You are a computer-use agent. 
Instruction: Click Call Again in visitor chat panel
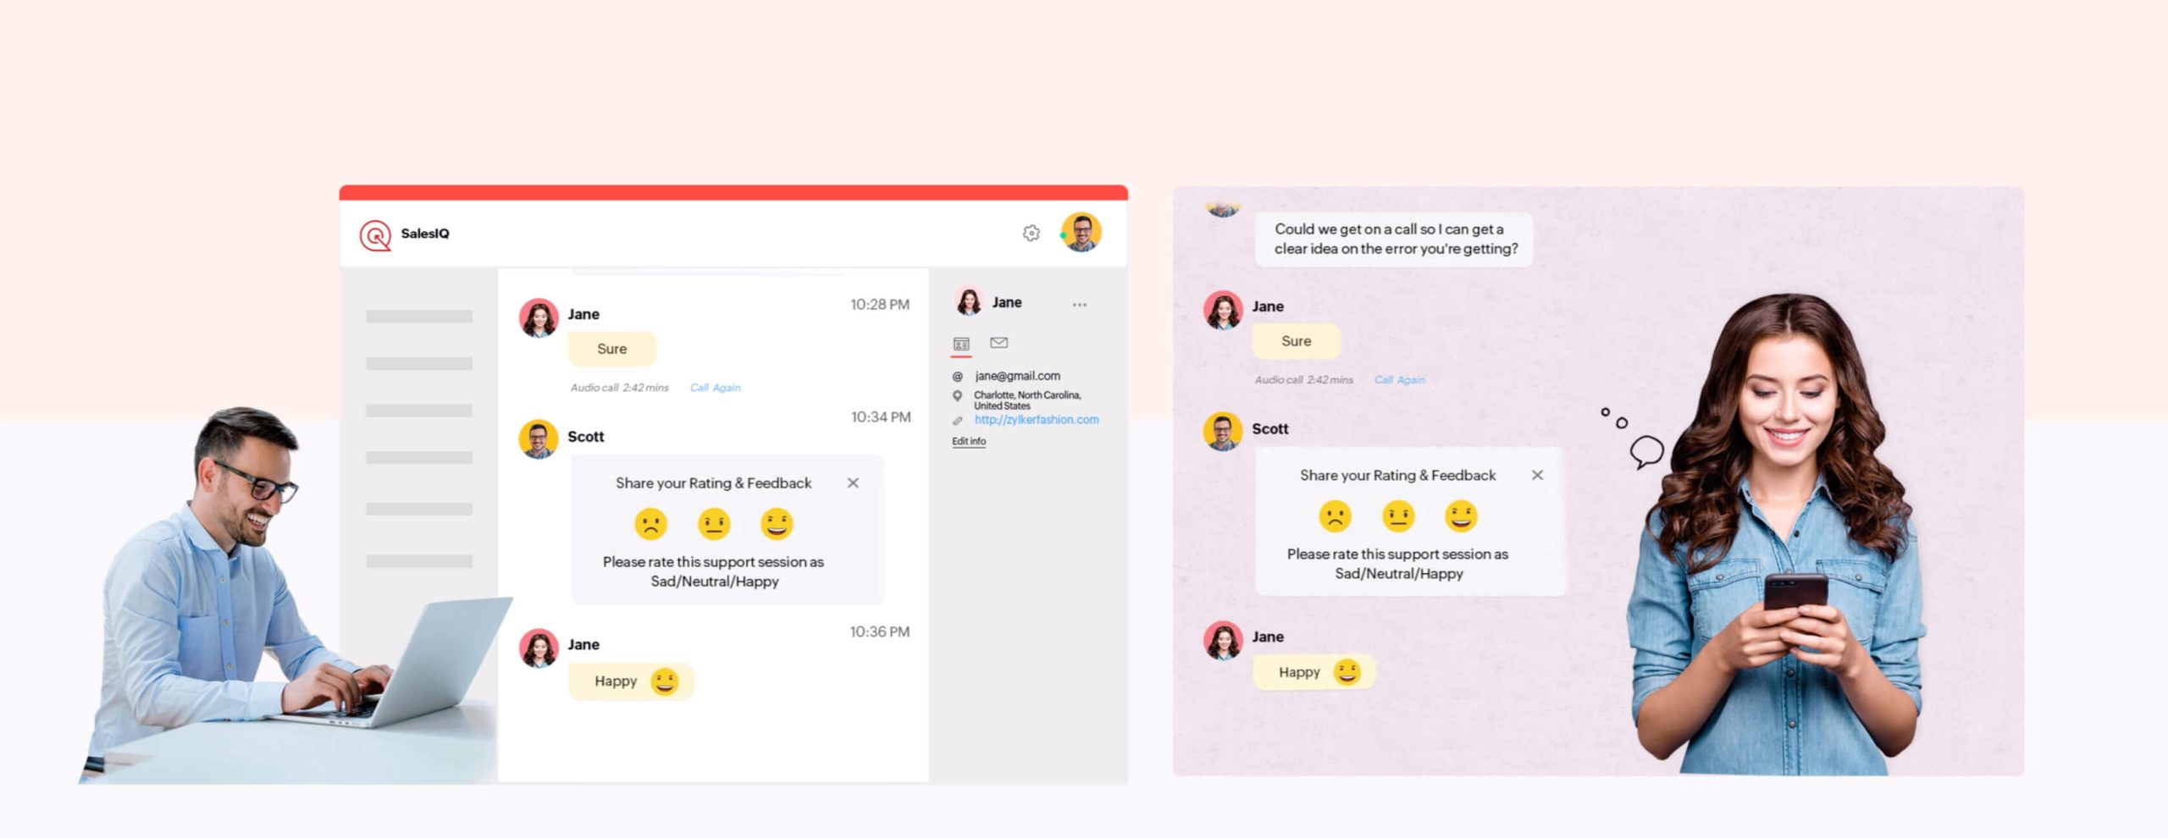pos(1399,380)
